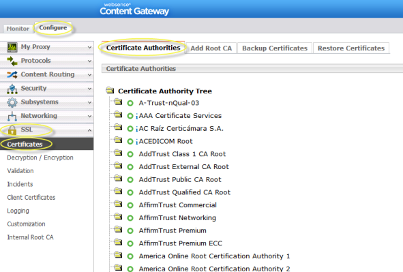Click the My Proxy monitor icon
Viewport: 403px width, 272px height.
tap(12, 47)
